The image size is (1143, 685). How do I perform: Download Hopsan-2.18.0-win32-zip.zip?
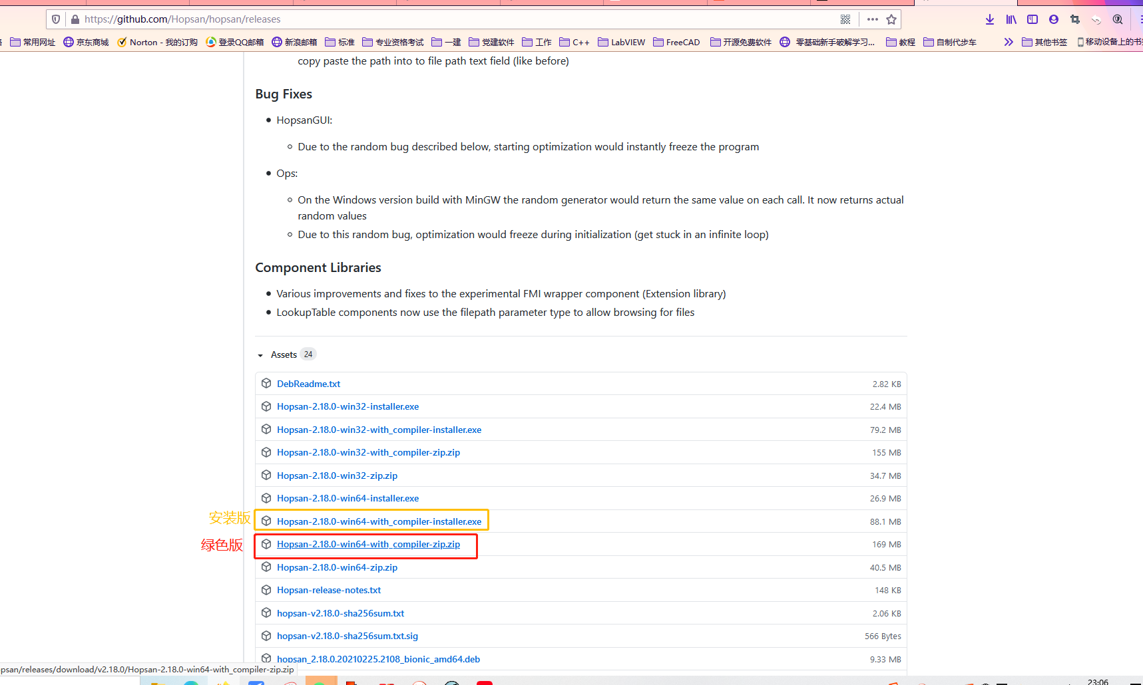click(338, 476)
